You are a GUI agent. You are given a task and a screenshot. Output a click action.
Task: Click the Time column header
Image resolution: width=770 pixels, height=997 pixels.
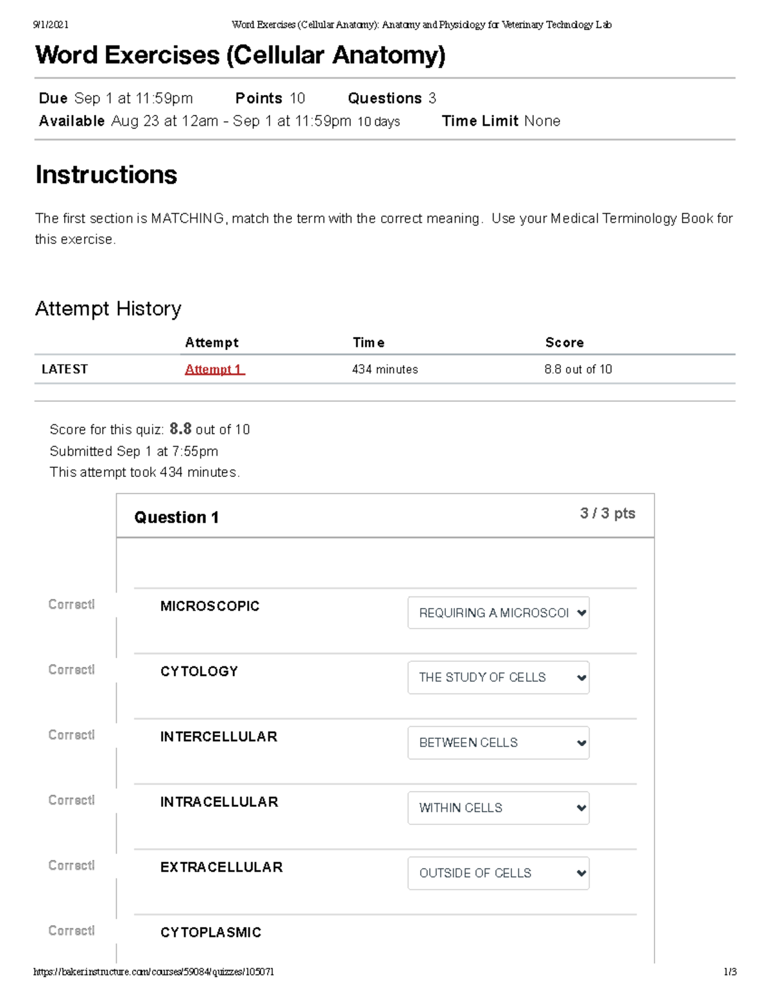pos(368,343)
